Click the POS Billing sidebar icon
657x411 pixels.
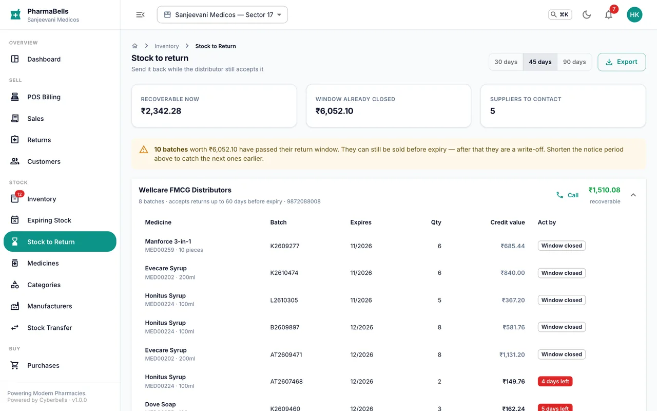[x=15, y=97]
